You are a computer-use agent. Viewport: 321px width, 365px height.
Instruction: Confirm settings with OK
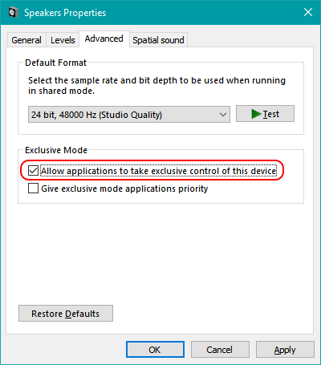point(155,350)
